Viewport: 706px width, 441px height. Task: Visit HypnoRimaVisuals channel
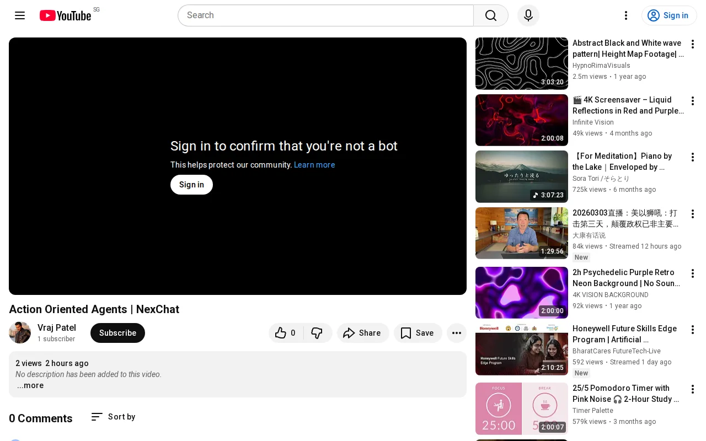(601, 66)
